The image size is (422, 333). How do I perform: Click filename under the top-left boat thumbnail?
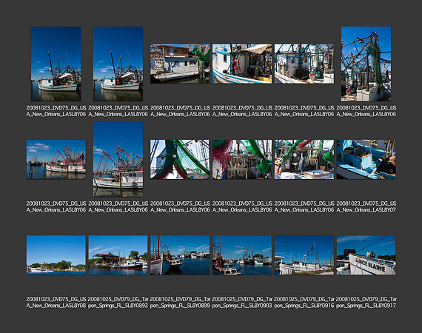(x=56, y=111)
